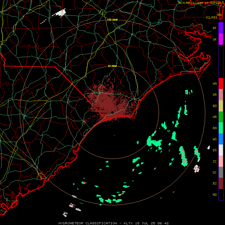Click the red HA color swatch
Screen dimensions: 225x225
point(221,83)
